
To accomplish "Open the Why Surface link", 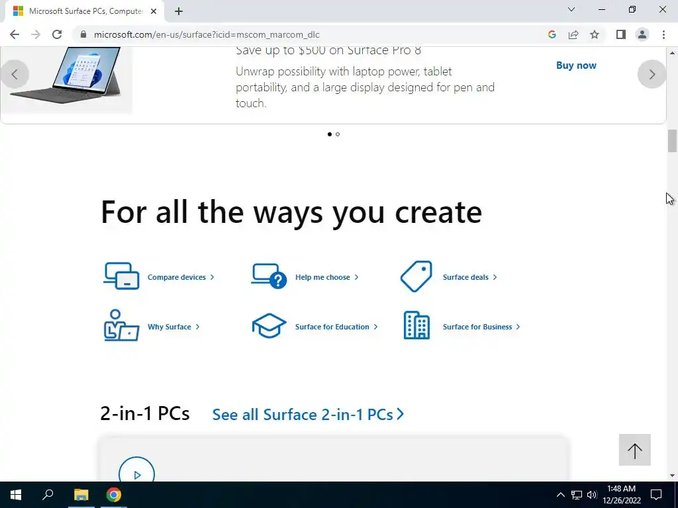I will [x=174, y=327].
